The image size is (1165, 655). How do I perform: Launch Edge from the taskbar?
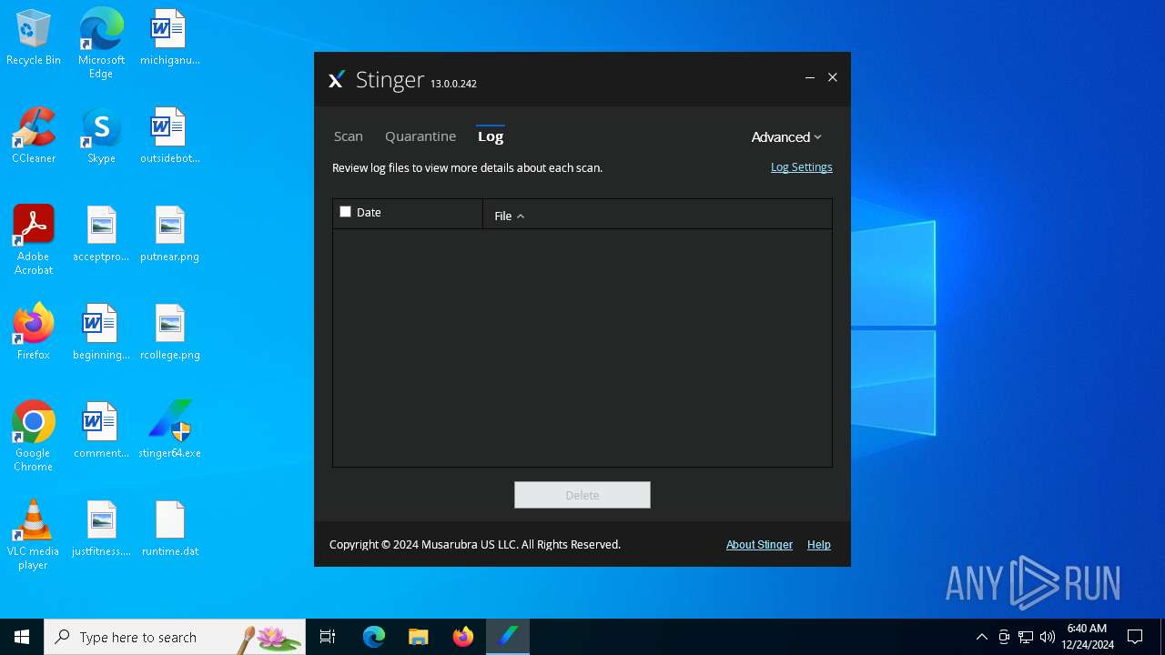[374, 637]
